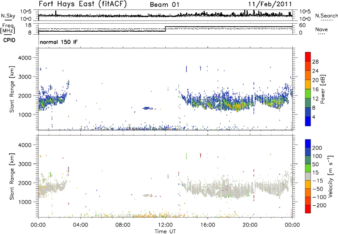Click the dark blue top Velocity colorbar segment
Viewport: 338px width, 234px height.
click(x=308, y=144)
